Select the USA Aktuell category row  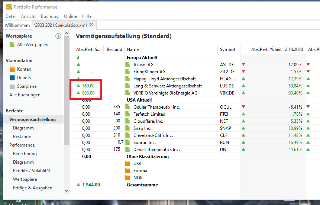click(x=139, y=100)
